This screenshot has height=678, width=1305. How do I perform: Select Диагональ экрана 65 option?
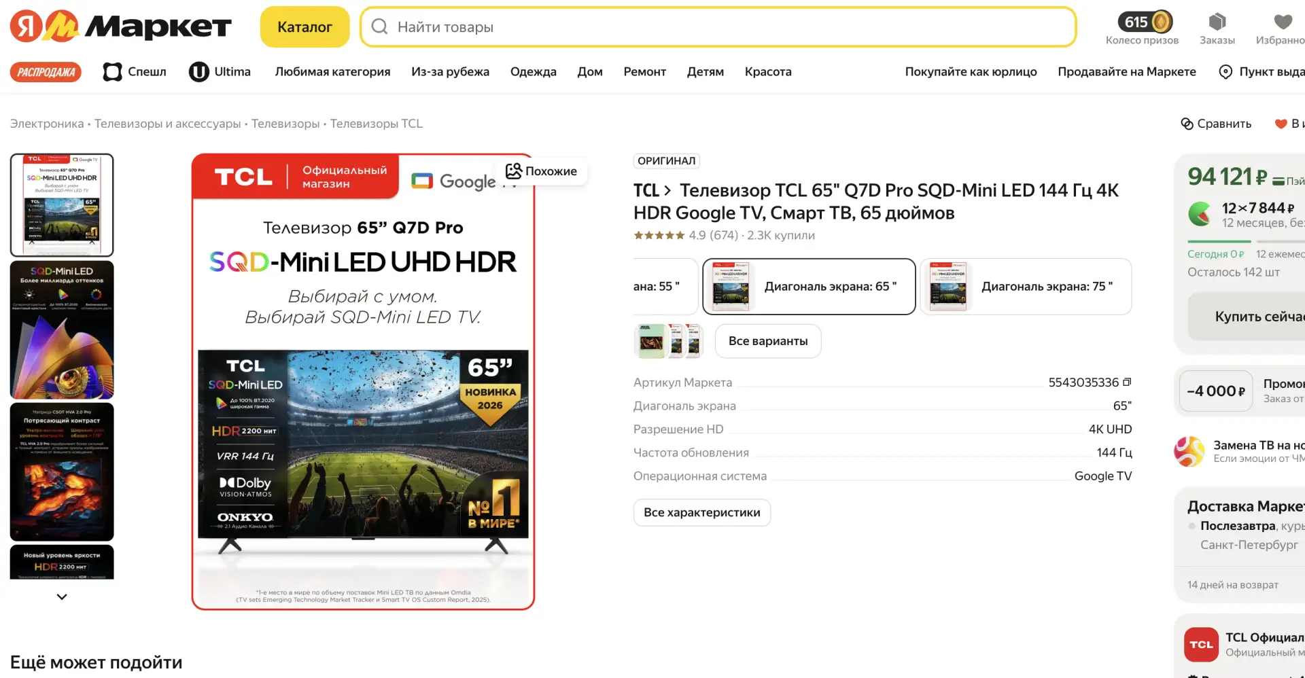point(809,287)
